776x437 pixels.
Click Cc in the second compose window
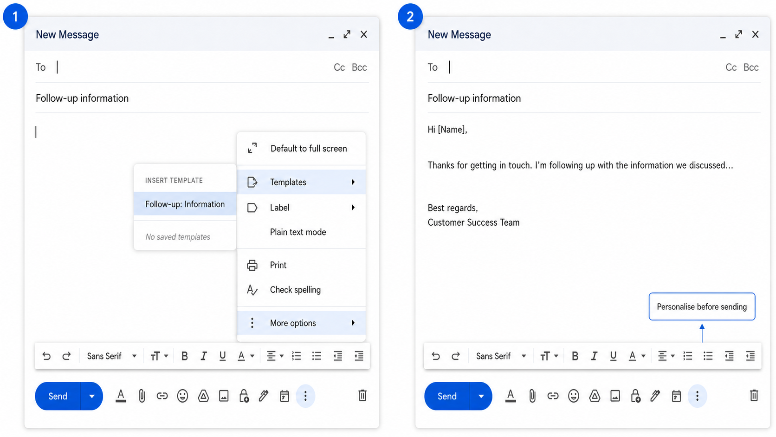pos(731,67)
